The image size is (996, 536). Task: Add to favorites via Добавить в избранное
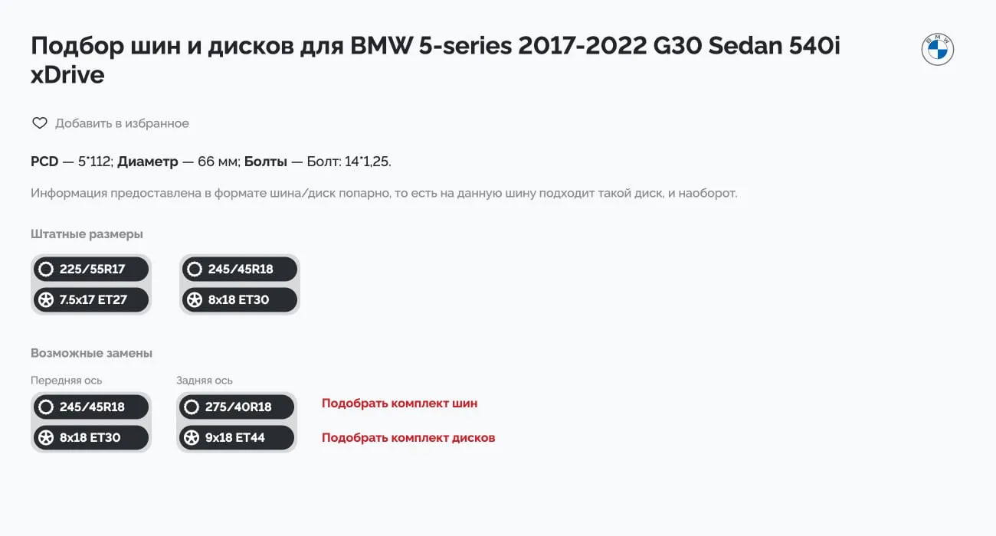tap(122, 123)
